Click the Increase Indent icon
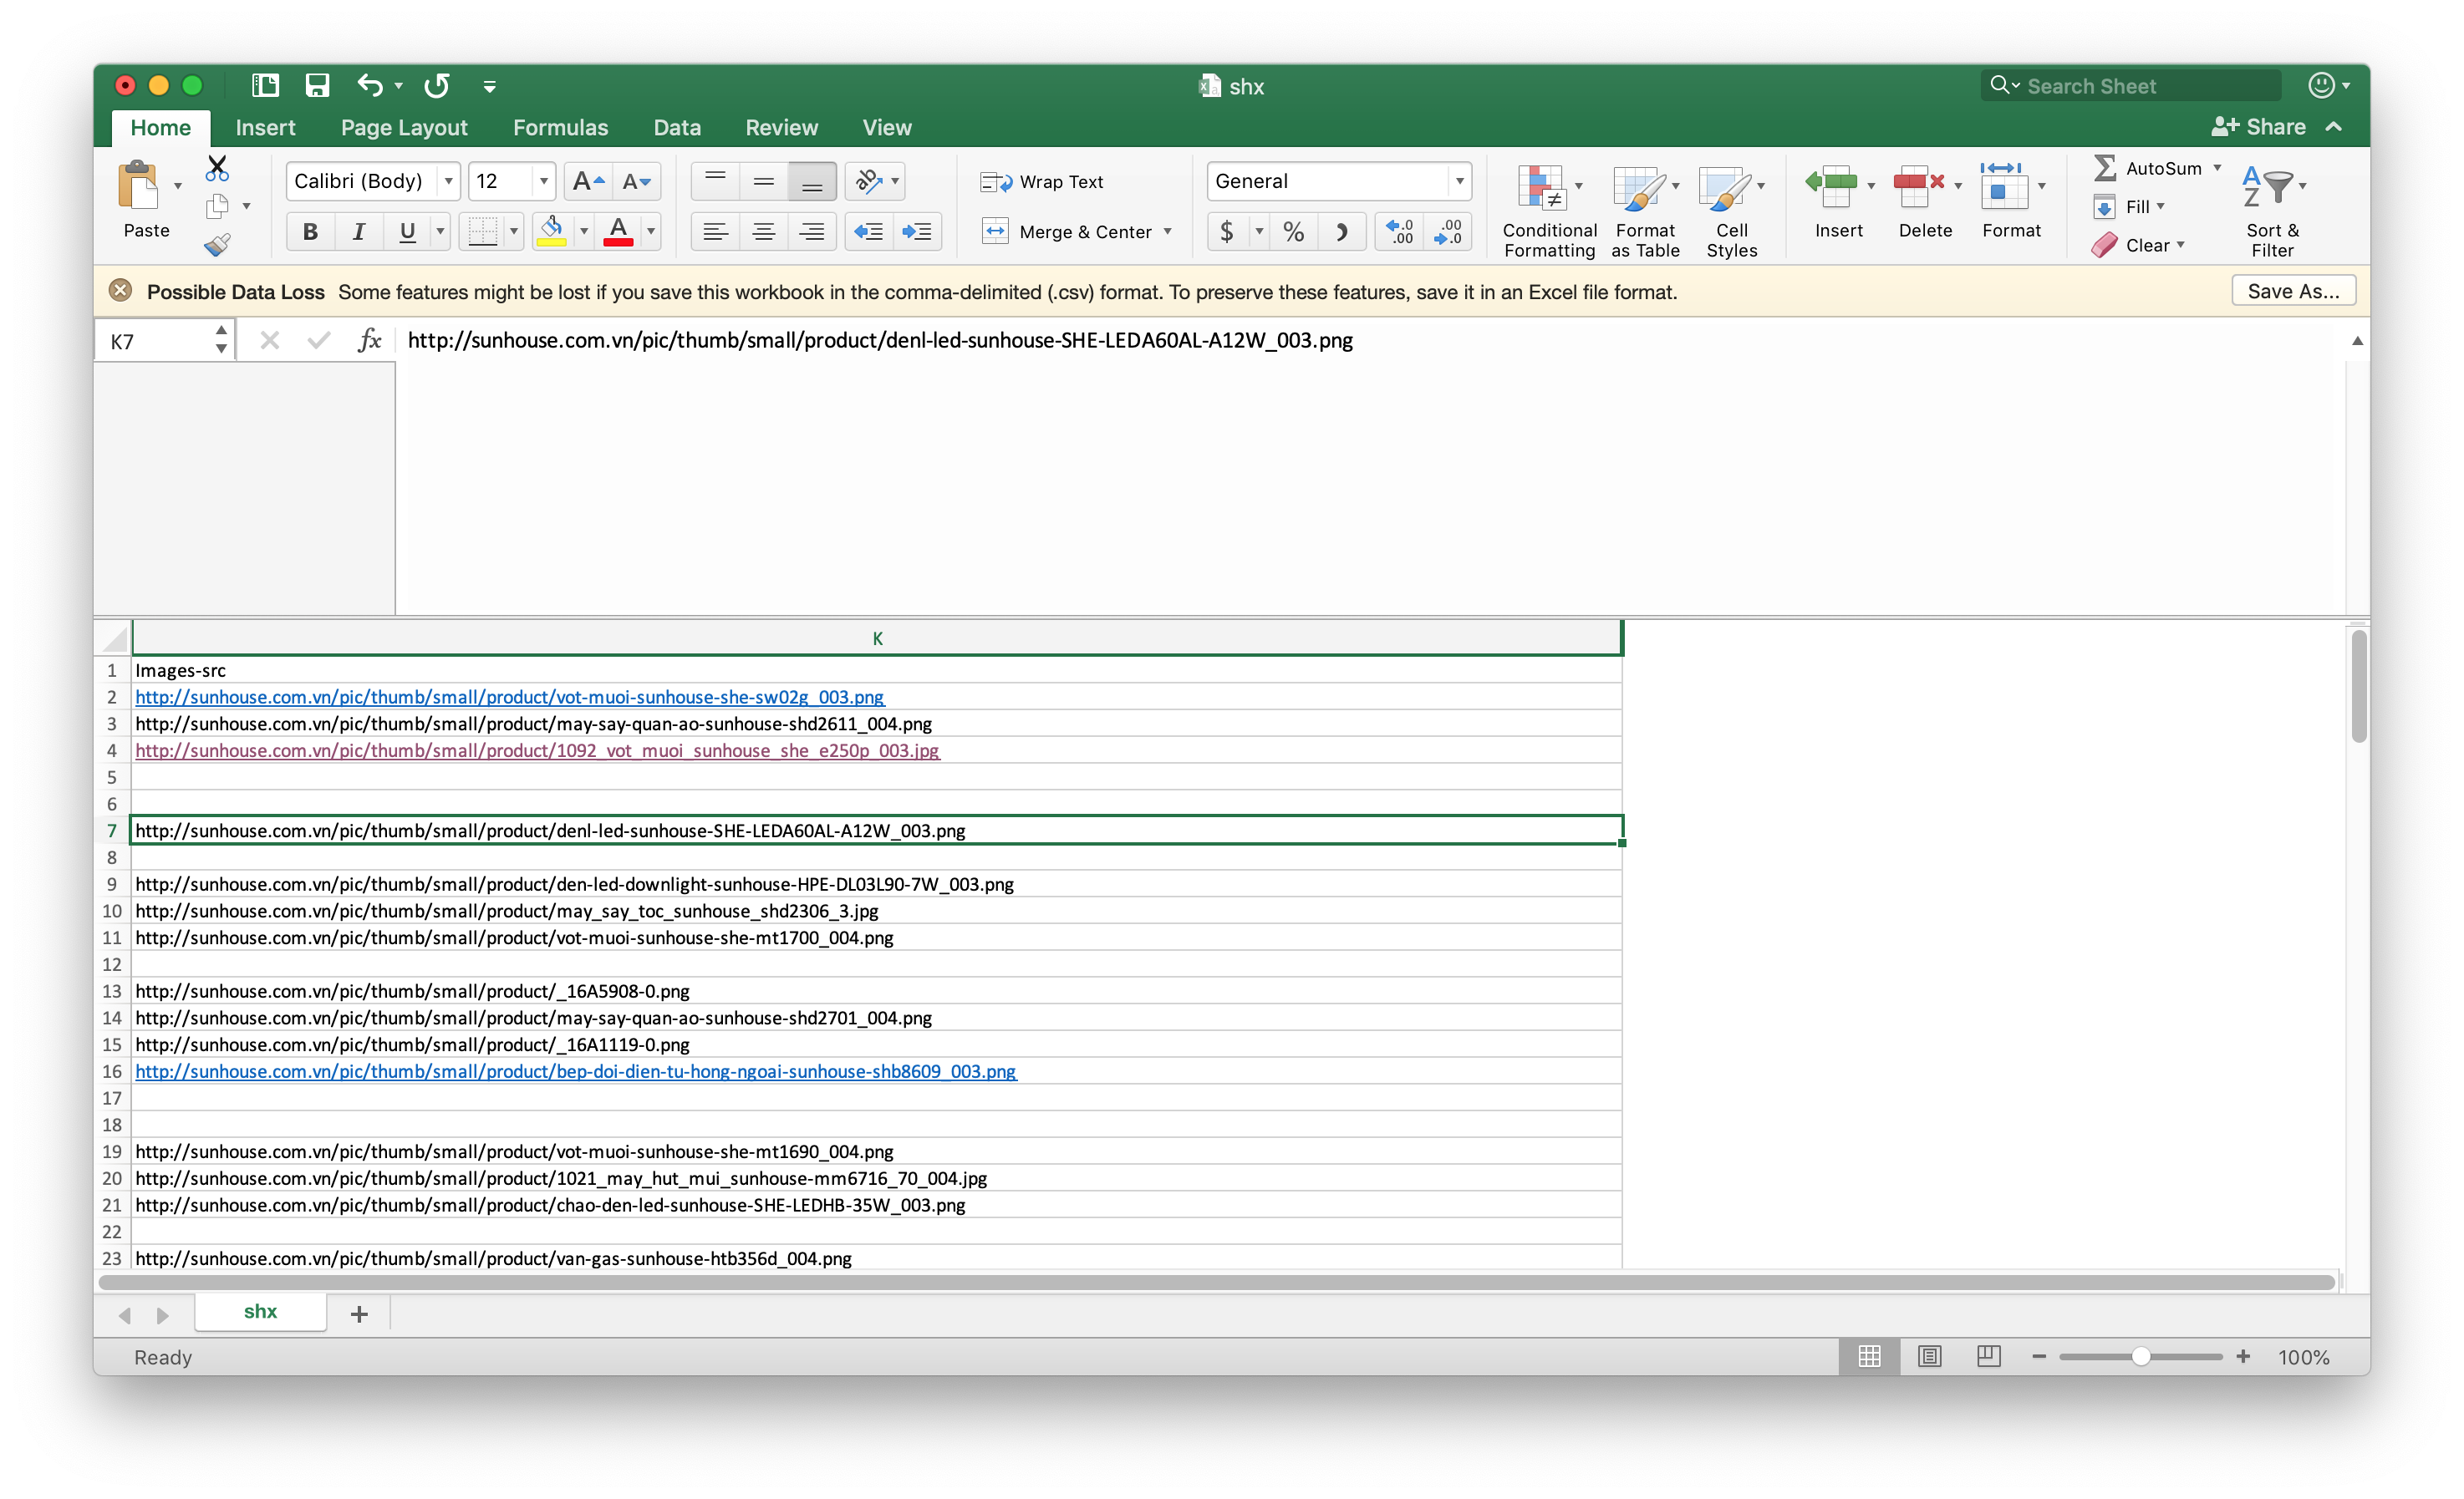2464x1499 pixels. pos(916,232)
